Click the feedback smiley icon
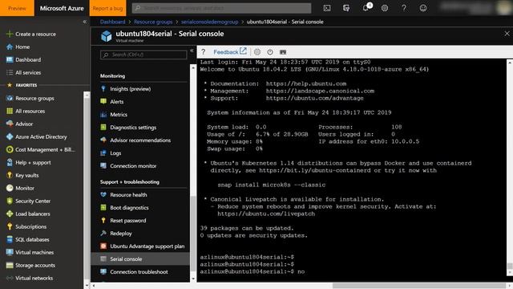513x289 pixels. tap(423, 8)
